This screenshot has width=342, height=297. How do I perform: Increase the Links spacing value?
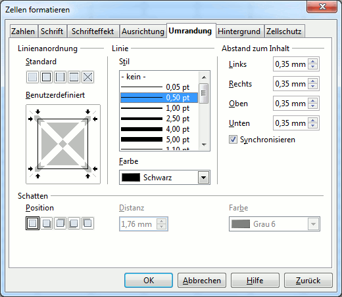(313, 62)
